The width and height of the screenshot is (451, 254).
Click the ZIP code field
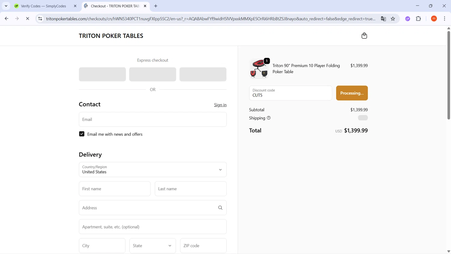(x=203, y=246)
